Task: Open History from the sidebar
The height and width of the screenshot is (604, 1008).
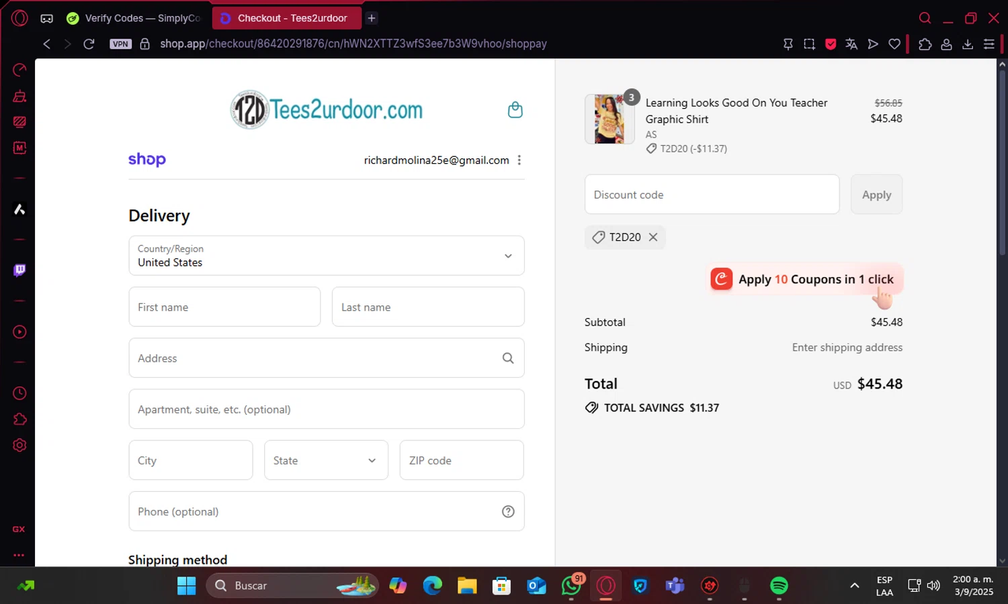Action: pyautogui.click(x=19, y=393)
